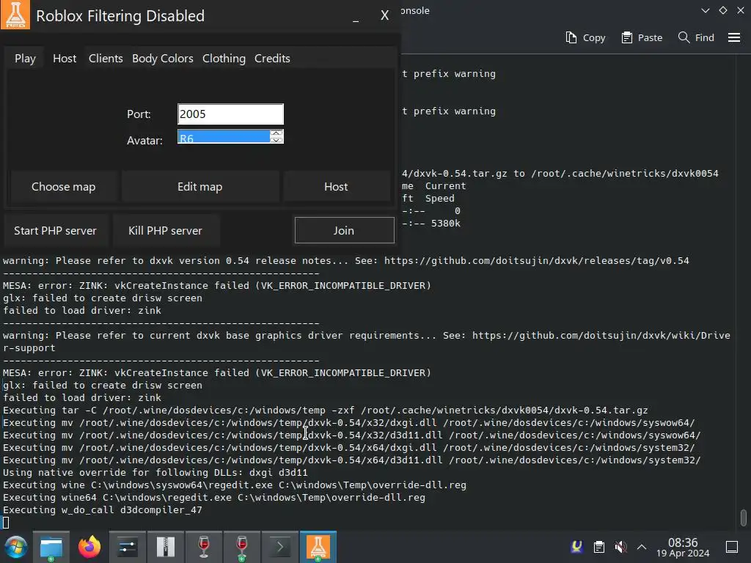Click the orange flask taskbar icon
This screenshot has width=751, height=563.
318,547
